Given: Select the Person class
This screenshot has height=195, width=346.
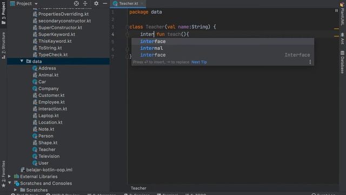Looking at the screenshot, I should 45,136.
